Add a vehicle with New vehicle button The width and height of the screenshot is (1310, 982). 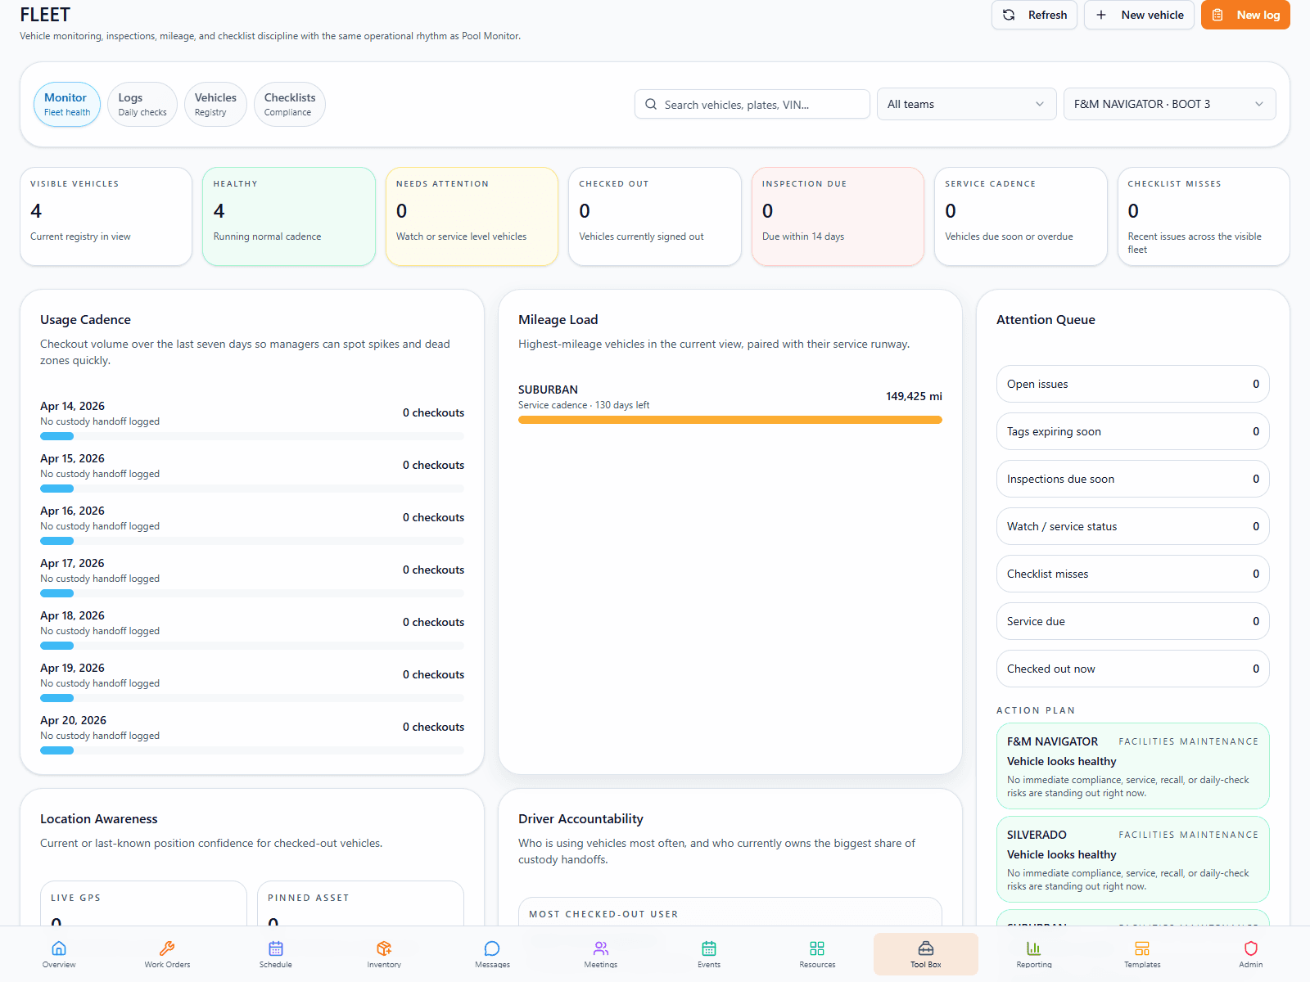tap(1139, 15)
